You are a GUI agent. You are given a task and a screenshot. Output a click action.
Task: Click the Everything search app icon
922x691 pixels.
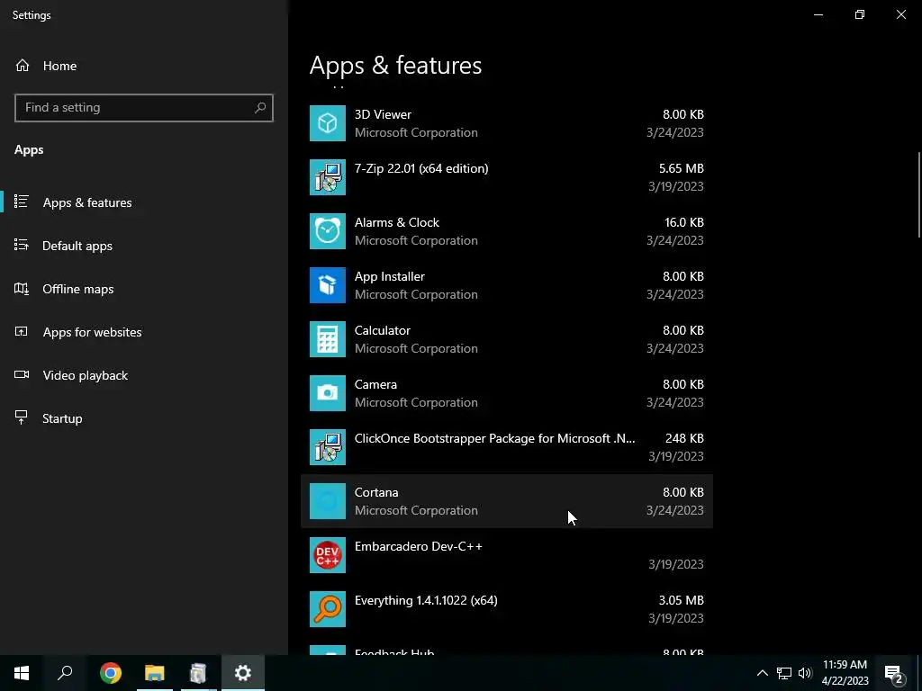(x=328, y=609)
